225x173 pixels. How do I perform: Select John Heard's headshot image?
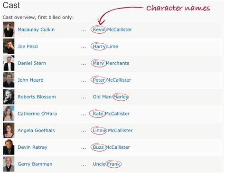click(x=9, y=80)
